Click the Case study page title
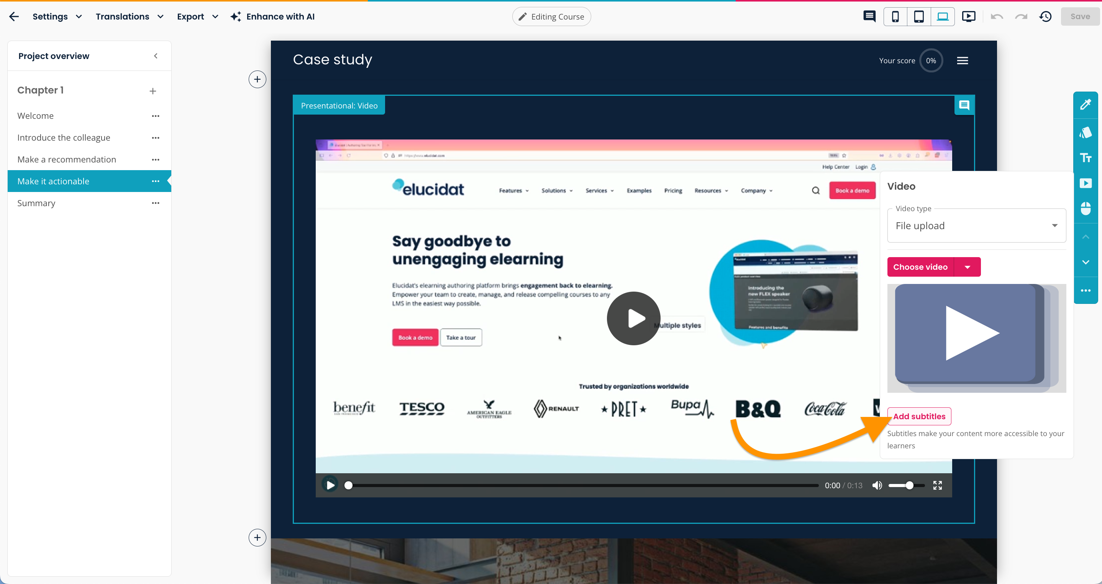Viewport: 1102px width, 584px height. coord(332,60)
